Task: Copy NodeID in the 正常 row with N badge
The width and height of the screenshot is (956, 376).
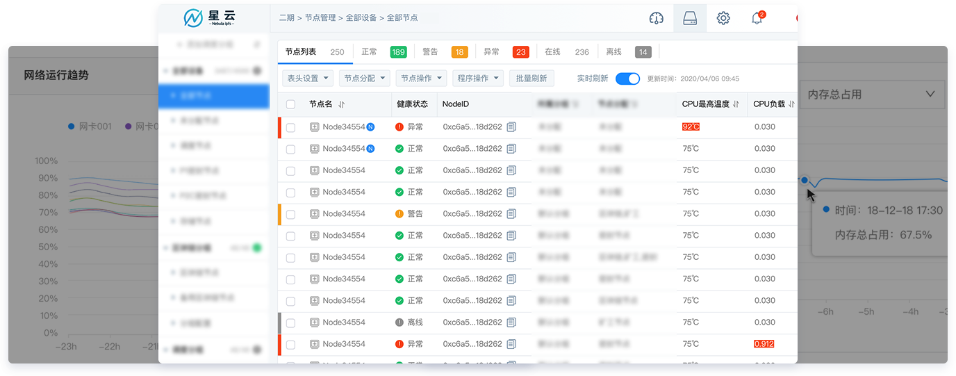Action: click(511, 149)
